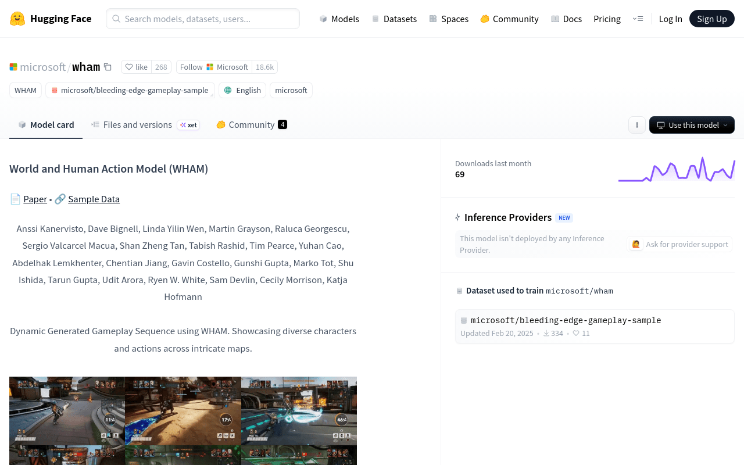The width and height of the screenshot is (744, 465).
Task: Click the database icon on the dataset card
Action: click(464, 320)
